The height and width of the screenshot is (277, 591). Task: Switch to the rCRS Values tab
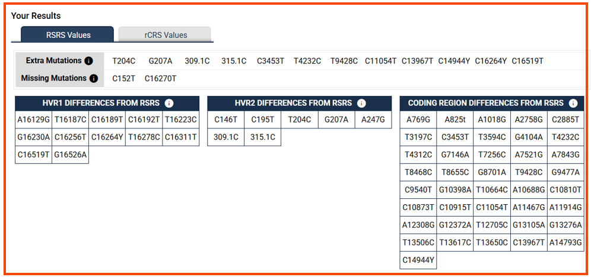[x=165, y=35]
